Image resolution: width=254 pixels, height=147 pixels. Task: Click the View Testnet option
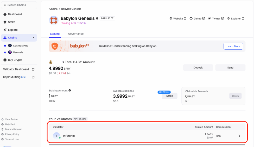click(x=12, y=119)
